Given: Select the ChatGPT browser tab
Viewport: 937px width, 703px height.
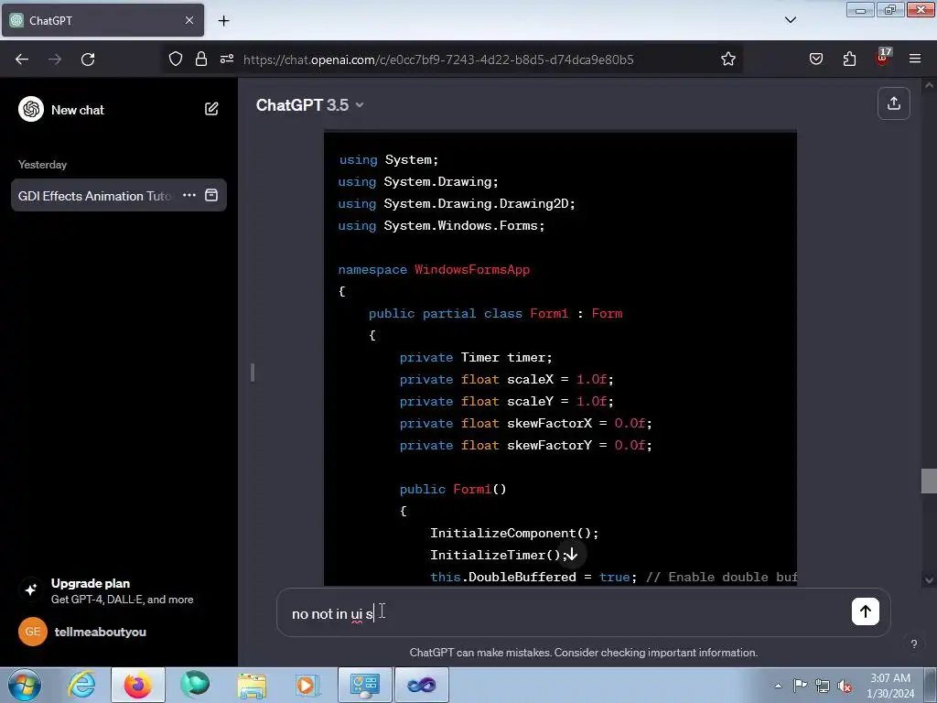Looking at the screenshot, I should pos(102,20).
